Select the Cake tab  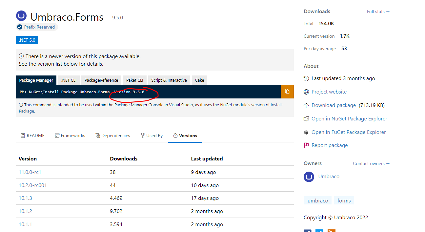click(199, 80)
